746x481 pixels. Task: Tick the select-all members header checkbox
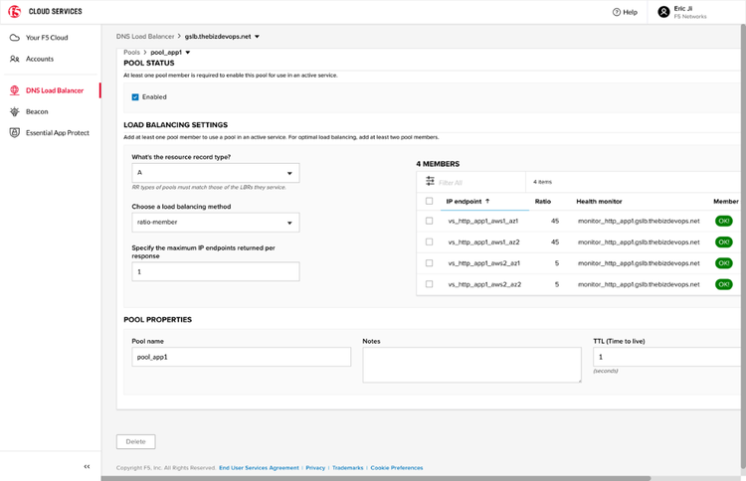pyautogui.click(x=429, y=201)
